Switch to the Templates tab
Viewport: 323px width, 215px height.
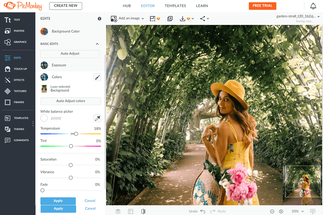coord(175,6)
